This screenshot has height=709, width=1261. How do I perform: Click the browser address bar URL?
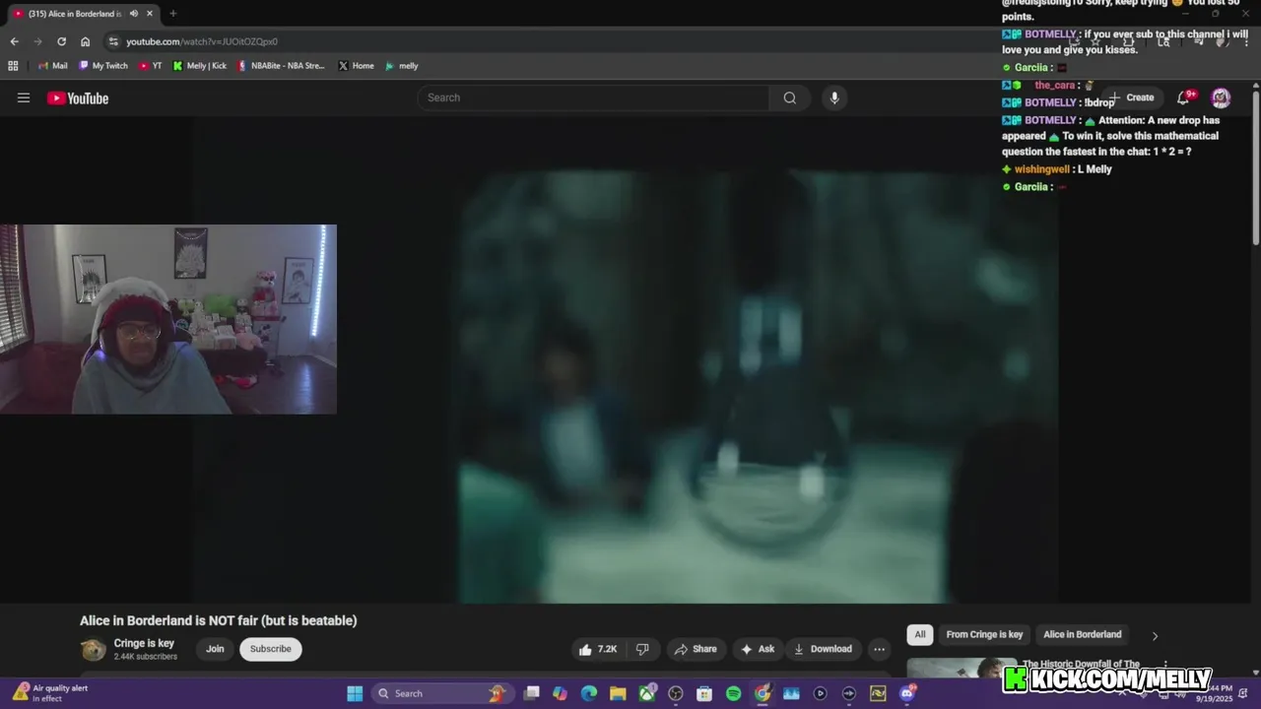(x=202, y=41)
